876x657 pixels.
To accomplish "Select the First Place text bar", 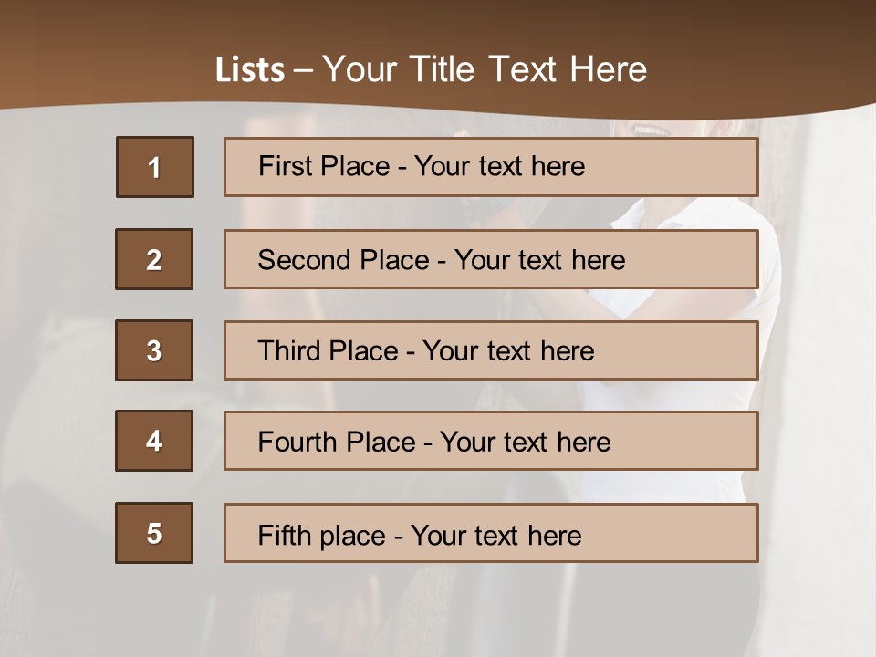I will pyautogui.click(x=491, y=167).
